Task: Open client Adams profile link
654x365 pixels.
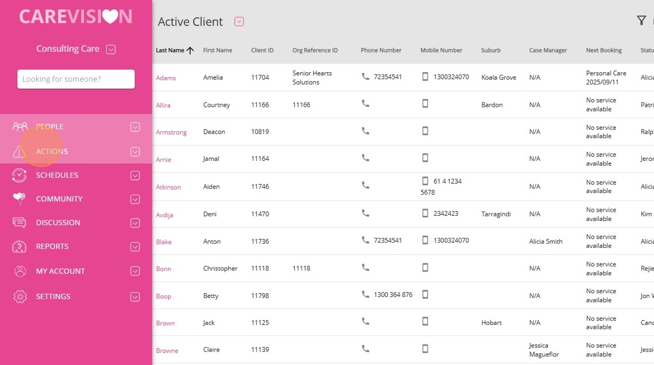Action: [x=166, y=78]
